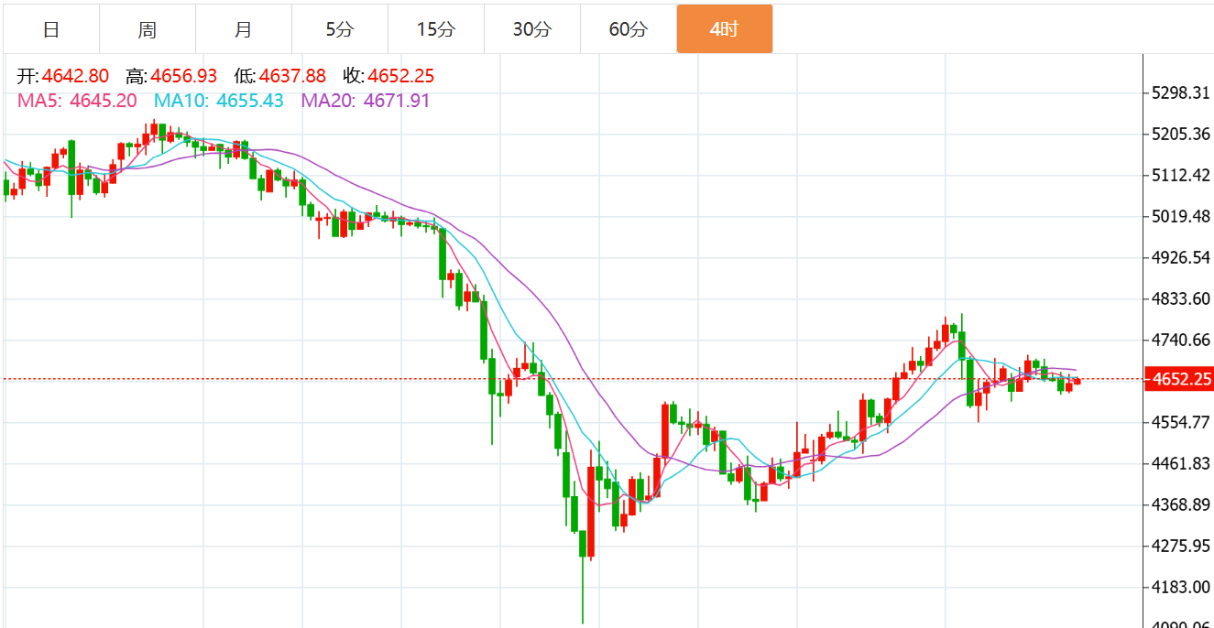Click the MA20 value 4671.91

(x=397, y=101)
